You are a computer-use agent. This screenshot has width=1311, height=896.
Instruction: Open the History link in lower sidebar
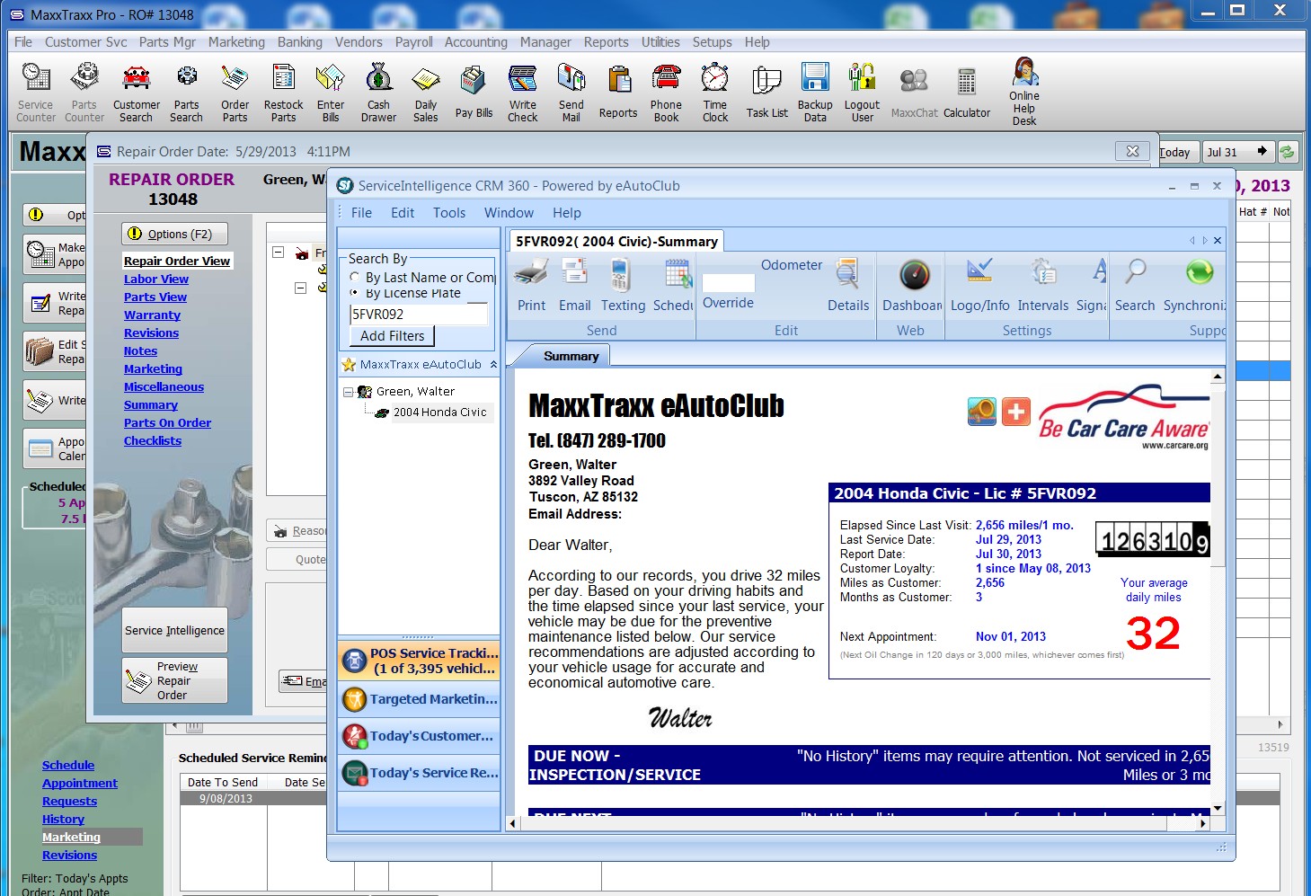click(x=63, y=820)
